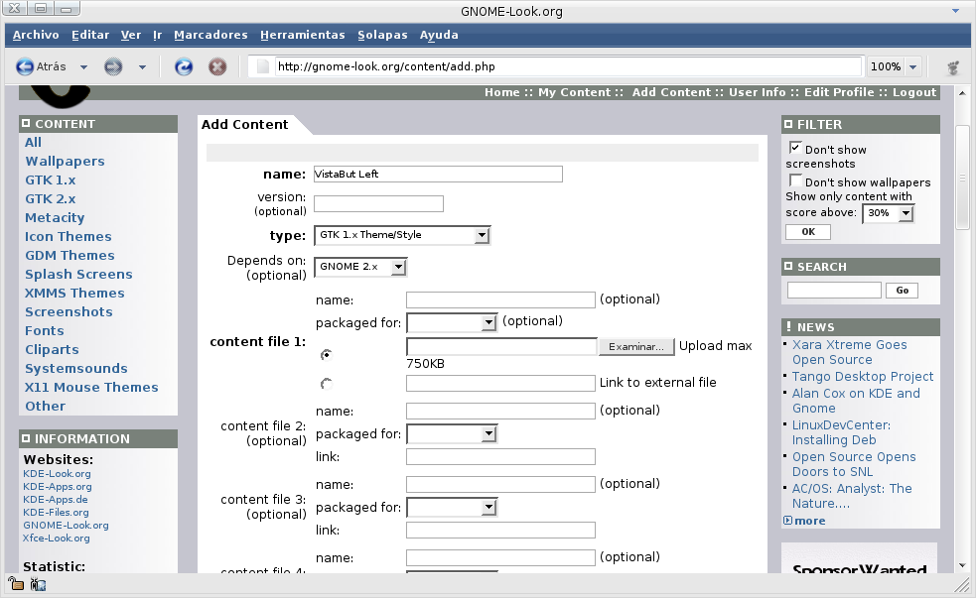
Task: Open the Editar menu
Action: [x=90, y=35]
